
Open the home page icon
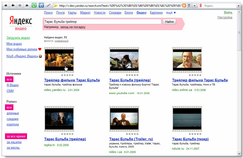(41, 5)
